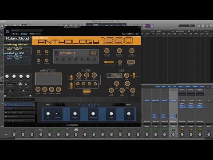The image size is (213, 160).
Task: Toggle the Flanger effect power
Action: [x=6, y=104]
